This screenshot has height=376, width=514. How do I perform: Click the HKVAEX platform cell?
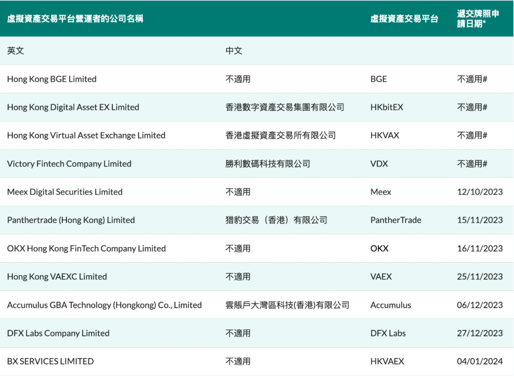(387, 361)
